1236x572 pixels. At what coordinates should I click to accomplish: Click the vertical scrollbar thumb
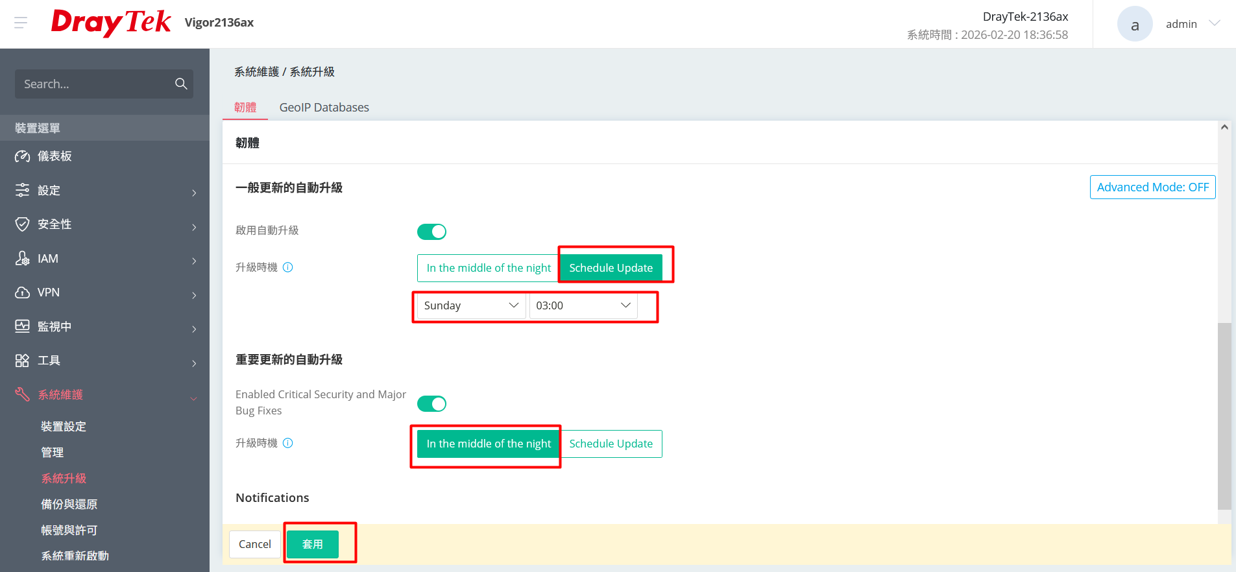click(1224, 415)
